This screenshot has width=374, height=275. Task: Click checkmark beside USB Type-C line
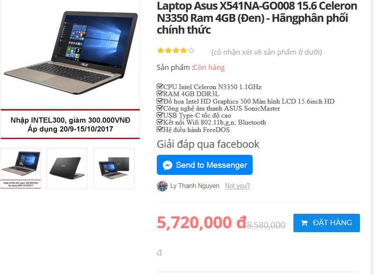click(159, 115)
